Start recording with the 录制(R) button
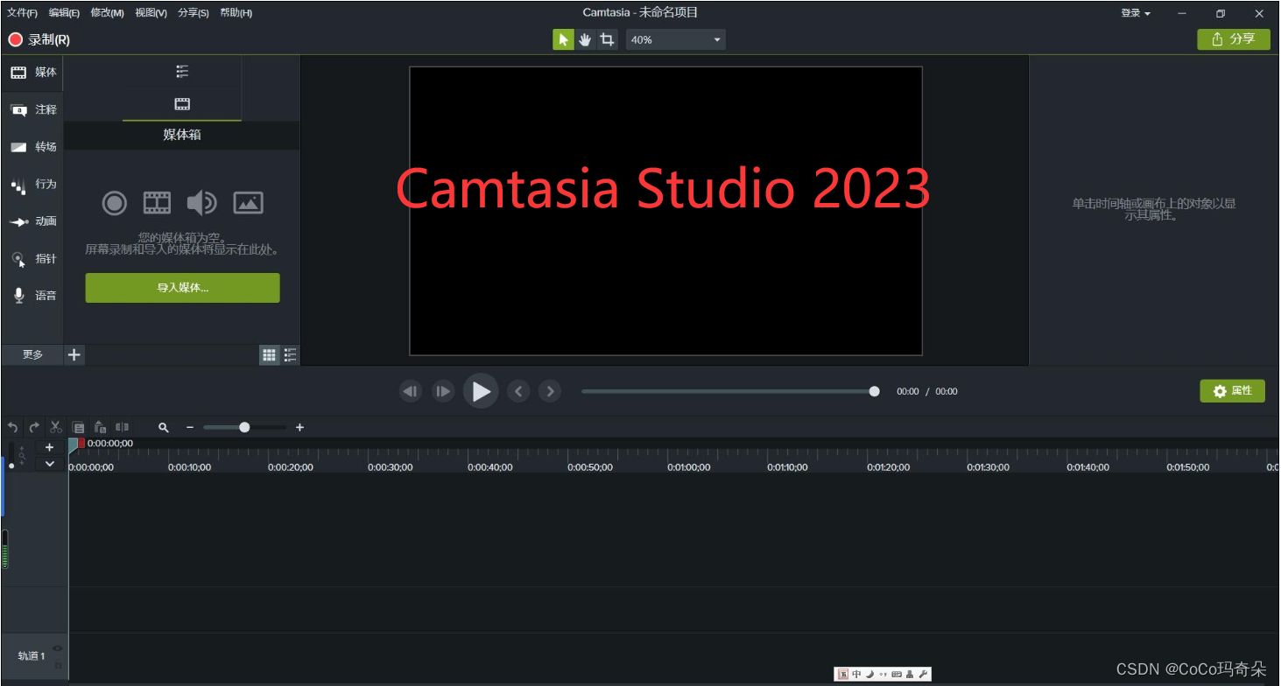The width and height of the screenshot is (1281, 686). [x=39, y=39]
